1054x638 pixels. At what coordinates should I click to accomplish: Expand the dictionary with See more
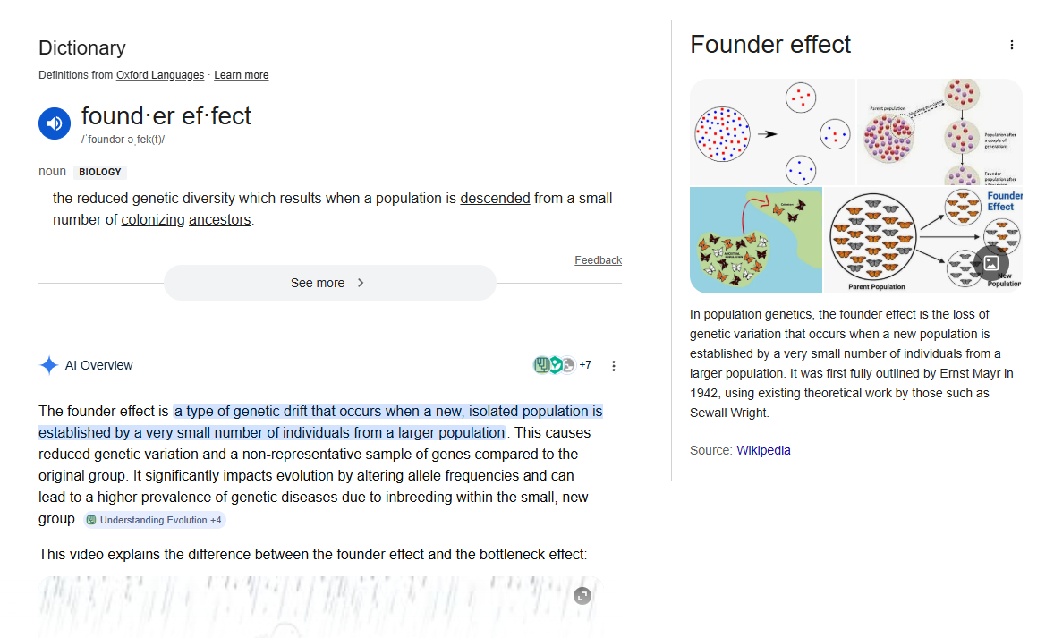(x=318, y=283)
